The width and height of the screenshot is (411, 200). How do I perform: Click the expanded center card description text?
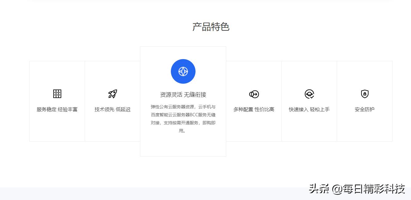pos(183,118)
